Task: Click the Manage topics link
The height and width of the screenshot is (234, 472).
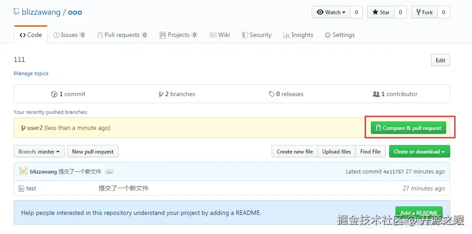Action: click(31, 73)
